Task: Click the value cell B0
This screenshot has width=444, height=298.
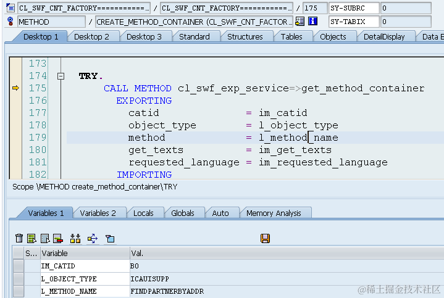Action: click(287, 266)
